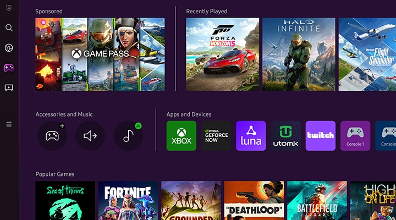Open the Luna app tile
Image resolution: width=396 pixels, height=220 pixels.
(251, 136)
